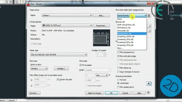Choose Grayscale.ctb plot style
182x102 pixels.
click(x=132, y=31)
